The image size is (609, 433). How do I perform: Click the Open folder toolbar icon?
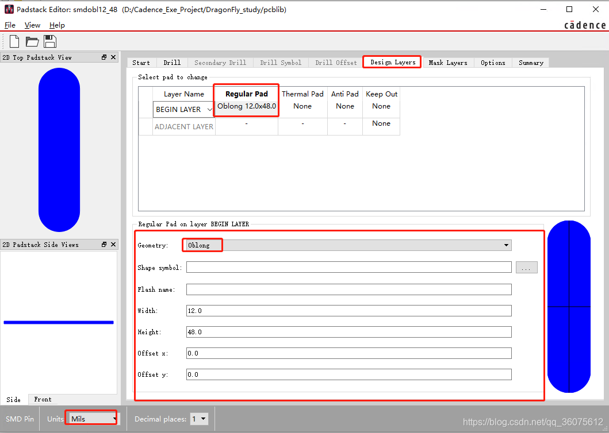click(32, 41)
